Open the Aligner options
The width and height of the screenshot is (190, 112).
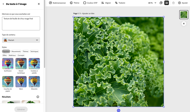pos(106,3)
